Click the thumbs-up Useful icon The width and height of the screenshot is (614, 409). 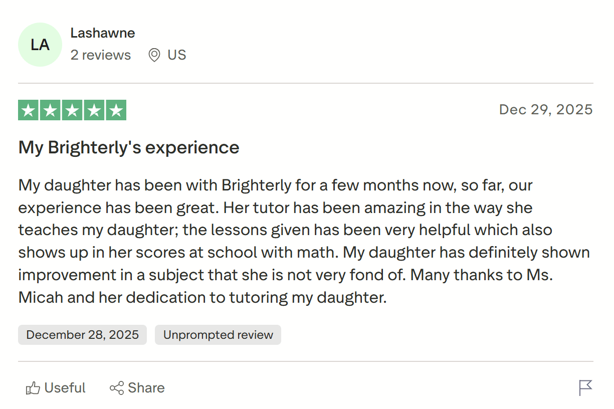coord(33,388)
